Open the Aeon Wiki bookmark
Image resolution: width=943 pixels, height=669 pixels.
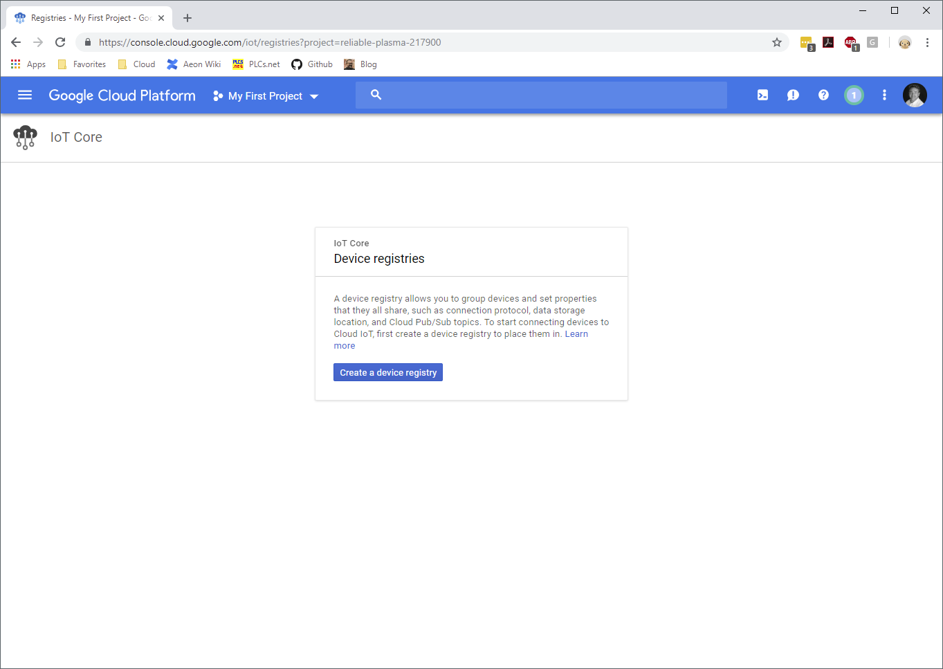pos(194,64)
